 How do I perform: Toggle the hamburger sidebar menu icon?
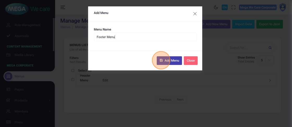tap(63, 8)
